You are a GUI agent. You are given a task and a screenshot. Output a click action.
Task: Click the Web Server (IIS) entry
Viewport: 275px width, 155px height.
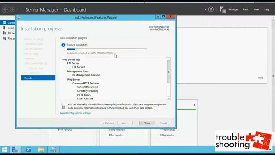(71, 59)
